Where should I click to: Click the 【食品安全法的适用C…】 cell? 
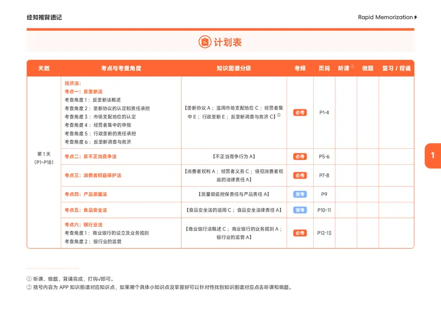pos(234,210)
